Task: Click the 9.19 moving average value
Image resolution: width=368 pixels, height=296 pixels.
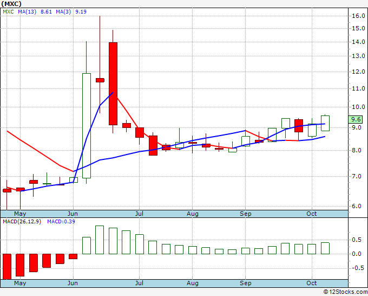Action: point(81,12)
